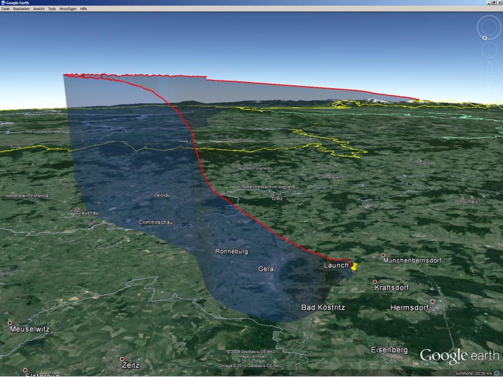Click the move joystick ring below the compass

pyautogui.click(x=489, y=49)
